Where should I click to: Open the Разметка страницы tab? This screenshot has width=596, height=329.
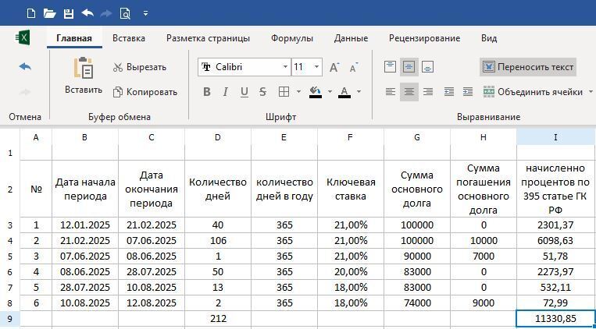208,38
